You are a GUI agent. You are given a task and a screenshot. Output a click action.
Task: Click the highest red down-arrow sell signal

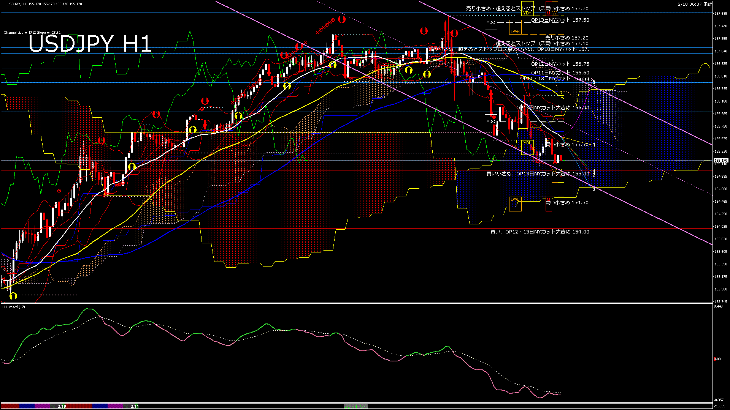pyautogui.click(x=342, y=19)
